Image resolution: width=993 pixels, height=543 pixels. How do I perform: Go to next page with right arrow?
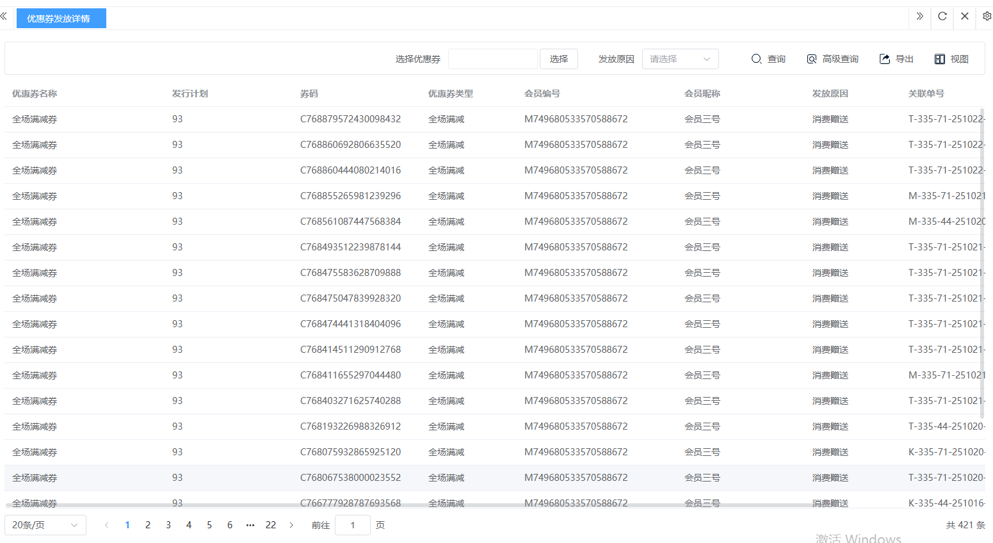point(291,525)
